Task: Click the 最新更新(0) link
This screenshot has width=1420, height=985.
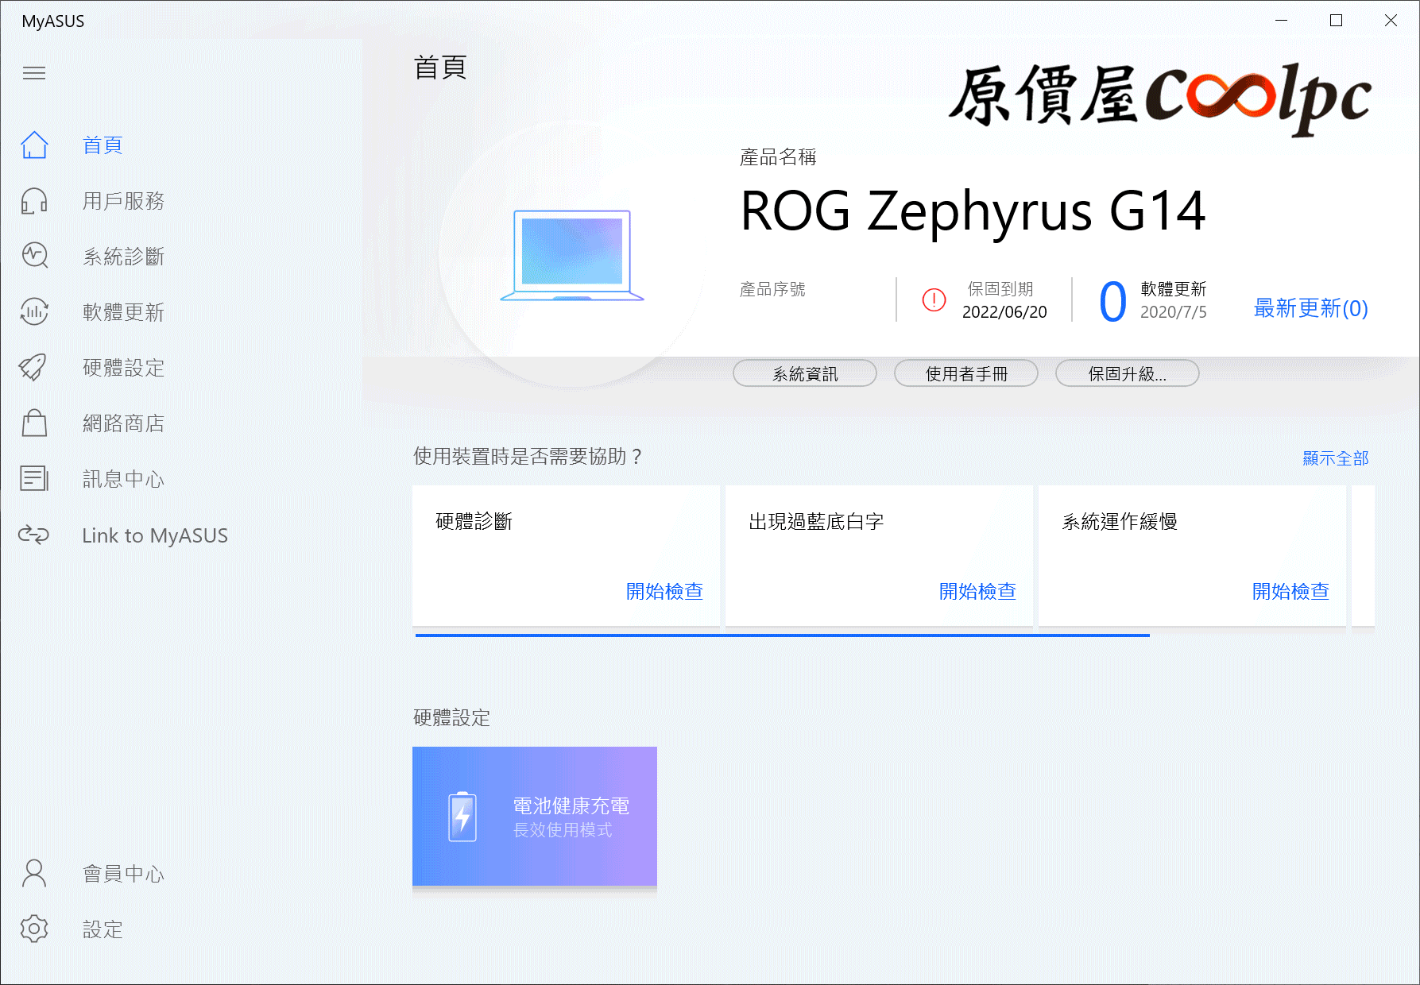Action: (1311, 307)
